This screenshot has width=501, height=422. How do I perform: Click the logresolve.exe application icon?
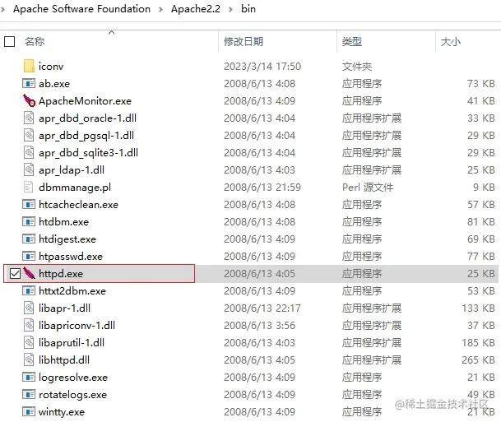tap(29, 378)
